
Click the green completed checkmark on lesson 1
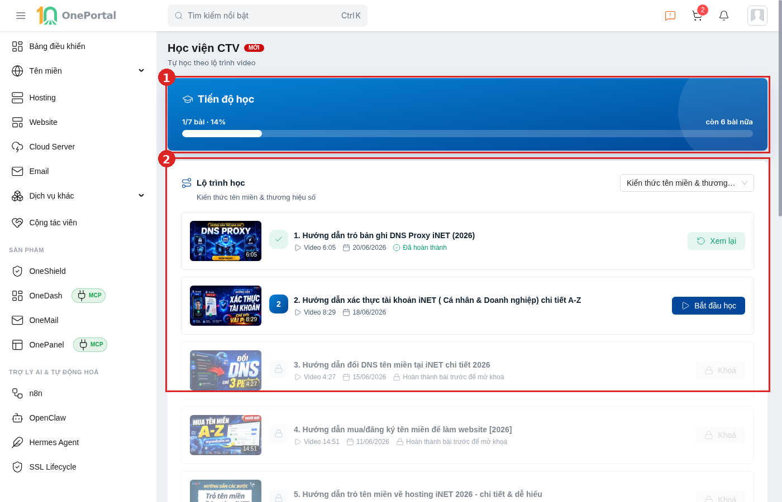279,239
